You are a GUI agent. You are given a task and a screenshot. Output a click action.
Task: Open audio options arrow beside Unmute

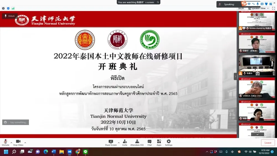[x=11, y=143]
